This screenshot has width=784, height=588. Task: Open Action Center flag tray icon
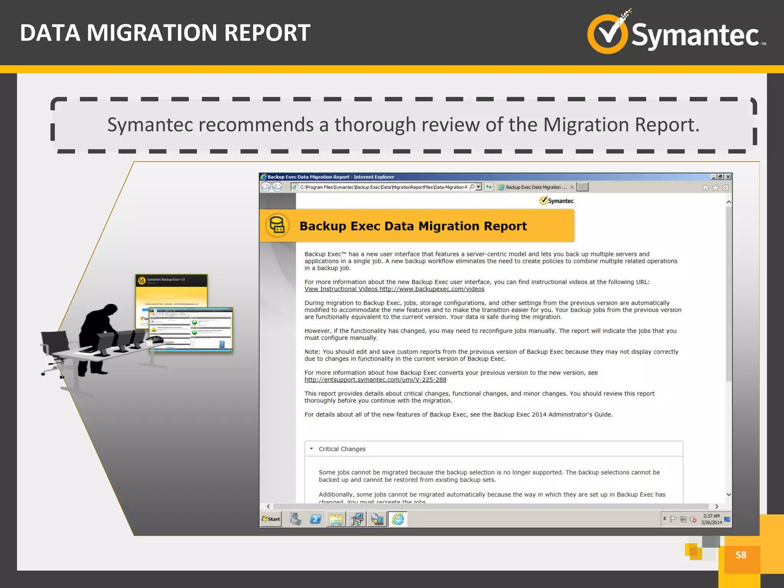673,519
